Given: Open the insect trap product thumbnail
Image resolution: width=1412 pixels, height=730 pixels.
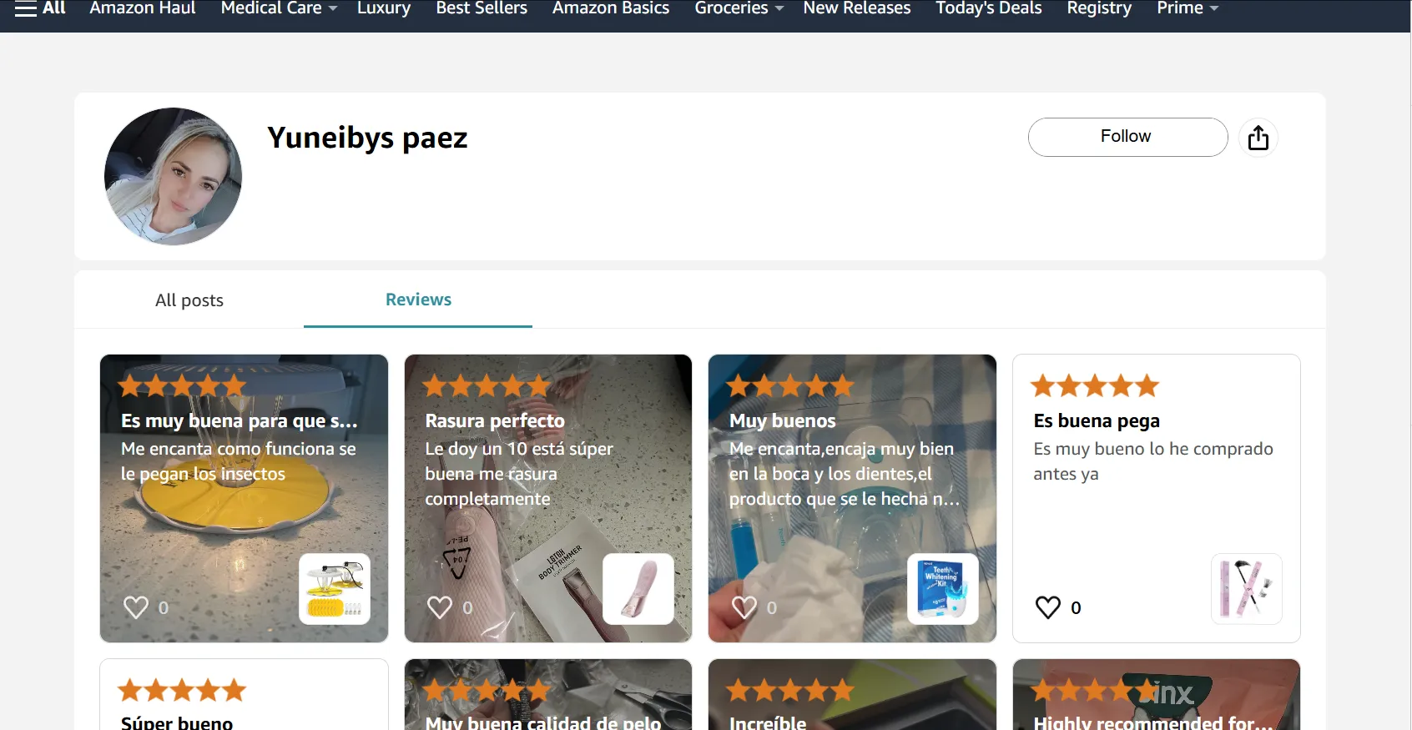Looking at the screenshot, I should click(335, 589).
